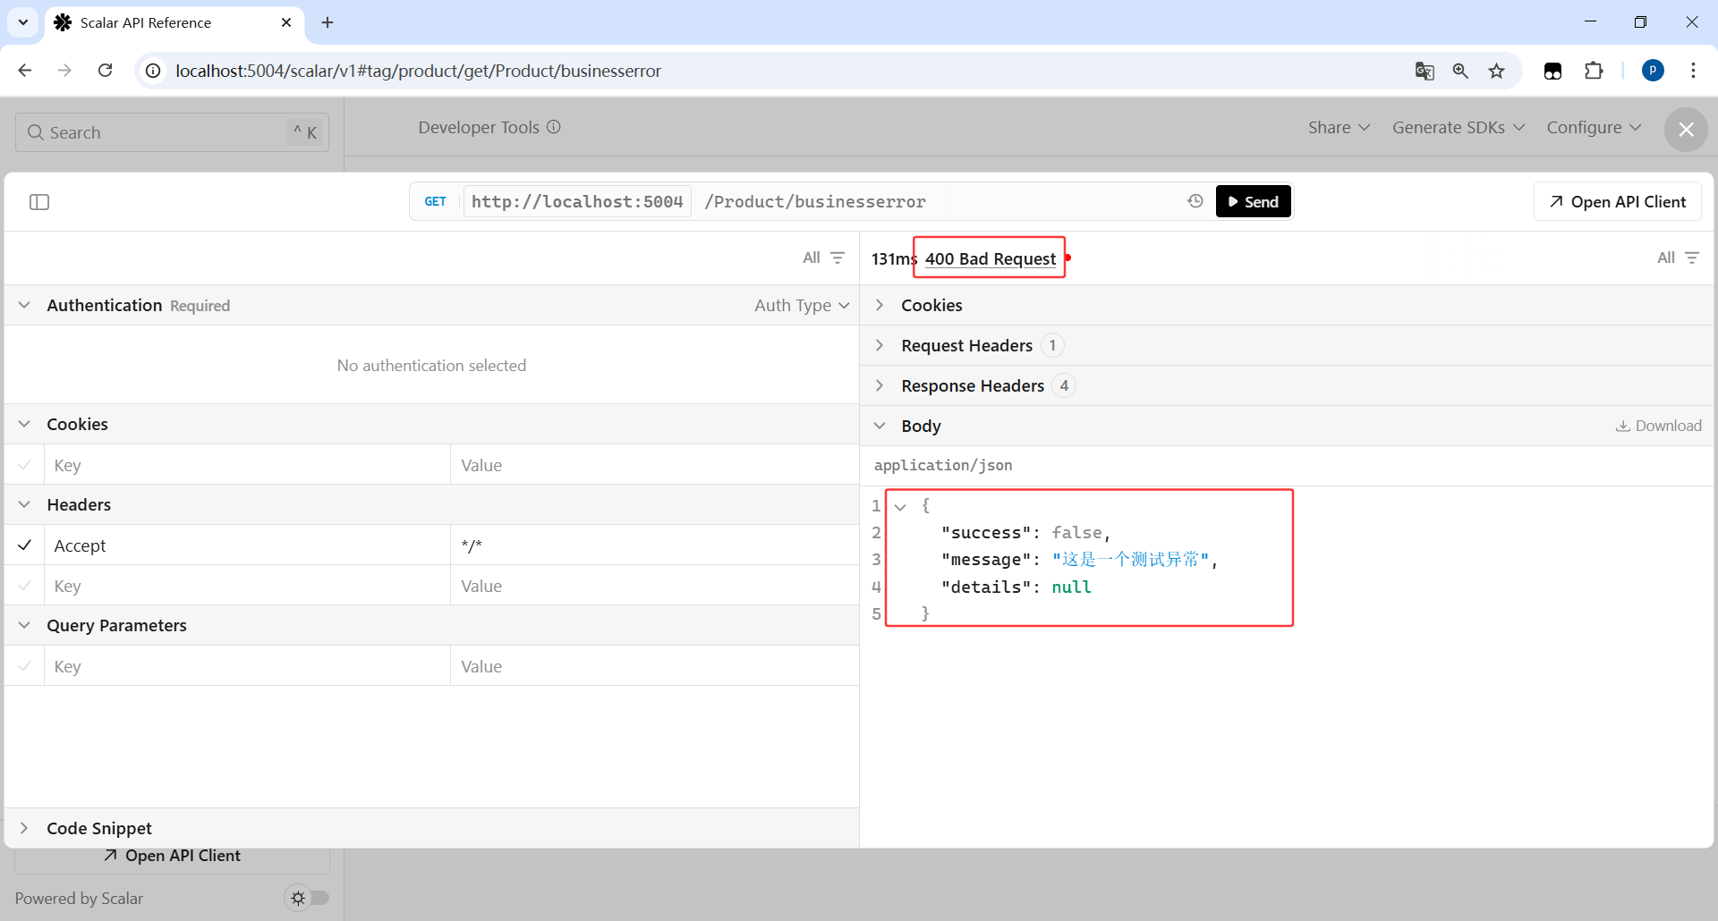Click the Accept header key field

247,545
